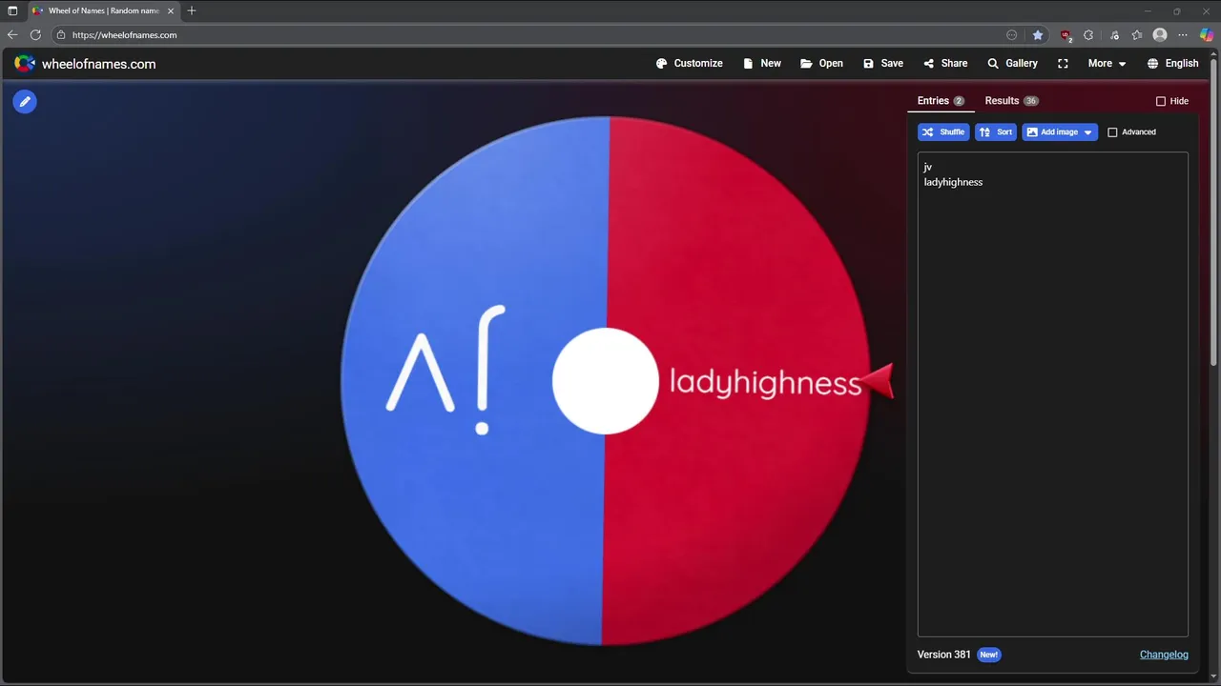Sort the entries alphabetically
Image resolution: width=1221 pixels, height=686 pixels.
point(996,132)
